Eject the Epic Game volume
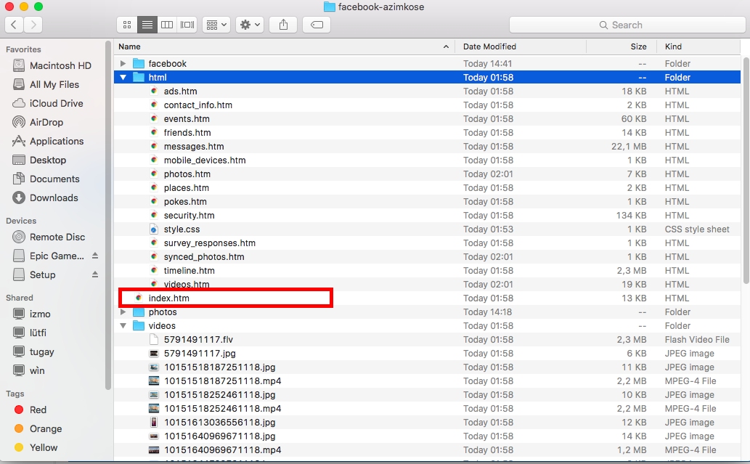 point(95,256)
